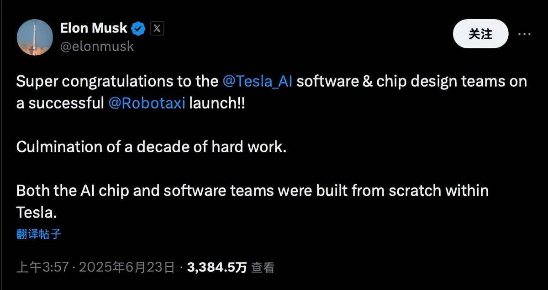This screenshot has height=290, width=548.
Task: Click the 上午3:57 timestamp
Action: pyautogui.click(x=42, y=267)
